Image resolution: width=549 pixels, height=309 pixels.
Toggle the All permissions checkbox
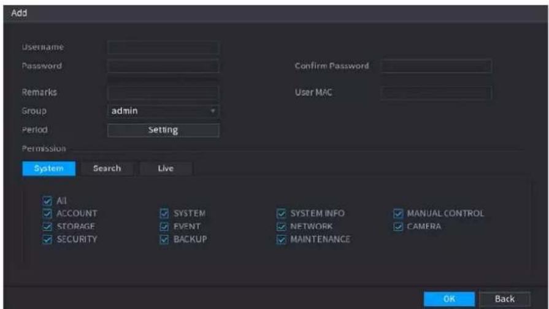(x=47, y=201)
